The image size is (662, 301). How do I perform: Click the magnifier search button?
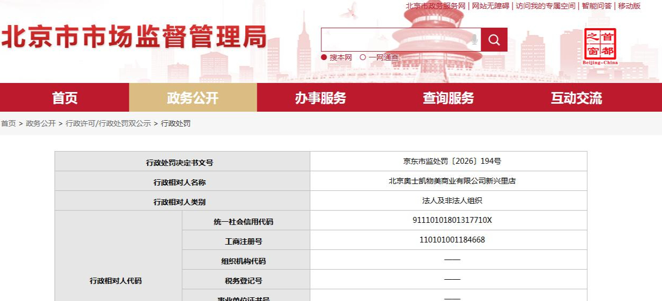[x=494, y=40]
